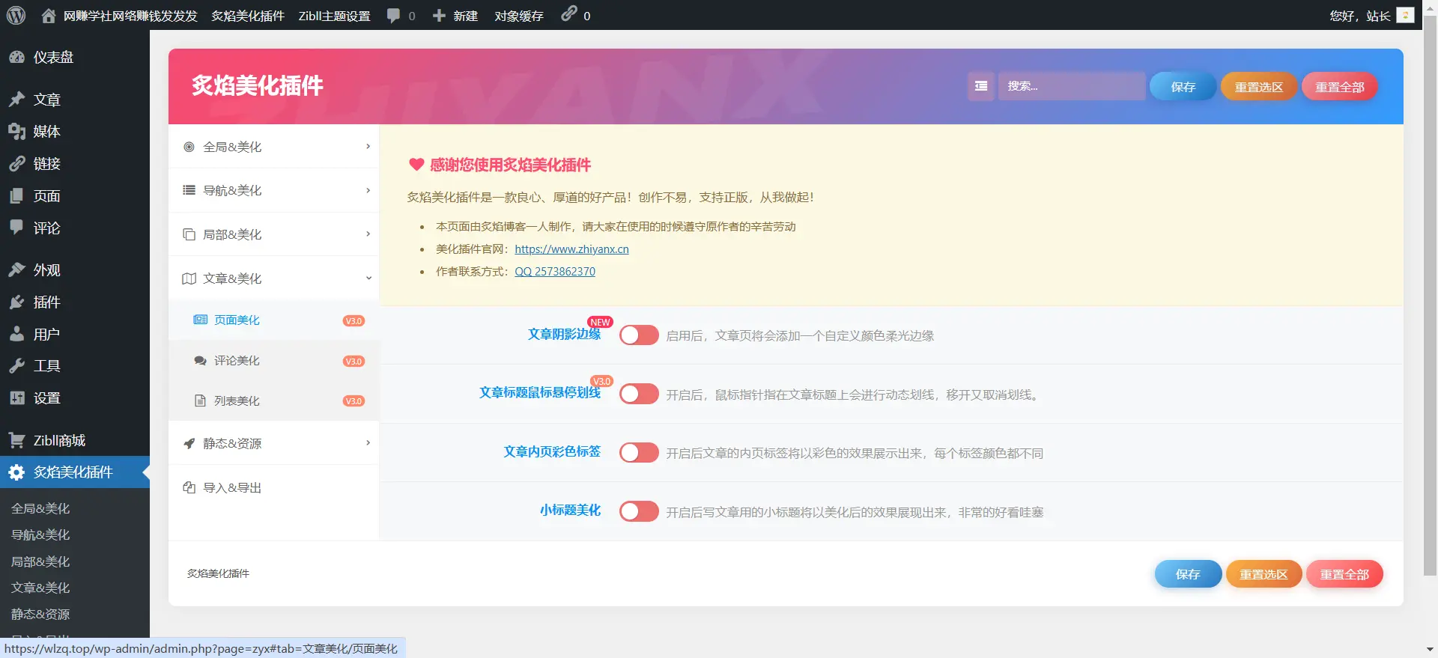Click the bottom 保存 button
This screenshot has width=1438, height=658.
(1188, 574)
